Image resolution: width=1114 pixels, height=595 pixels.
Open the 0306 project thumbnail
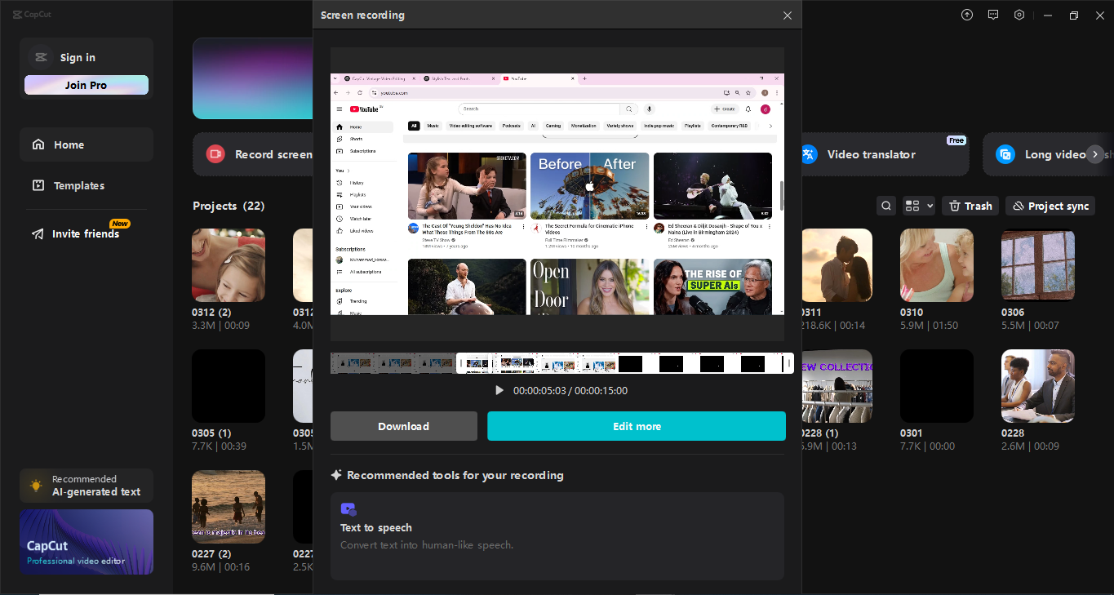tap(1037, 264)
